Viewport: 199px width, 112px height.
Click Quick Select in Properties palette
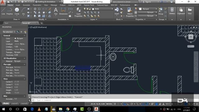[x=25, y=32]
